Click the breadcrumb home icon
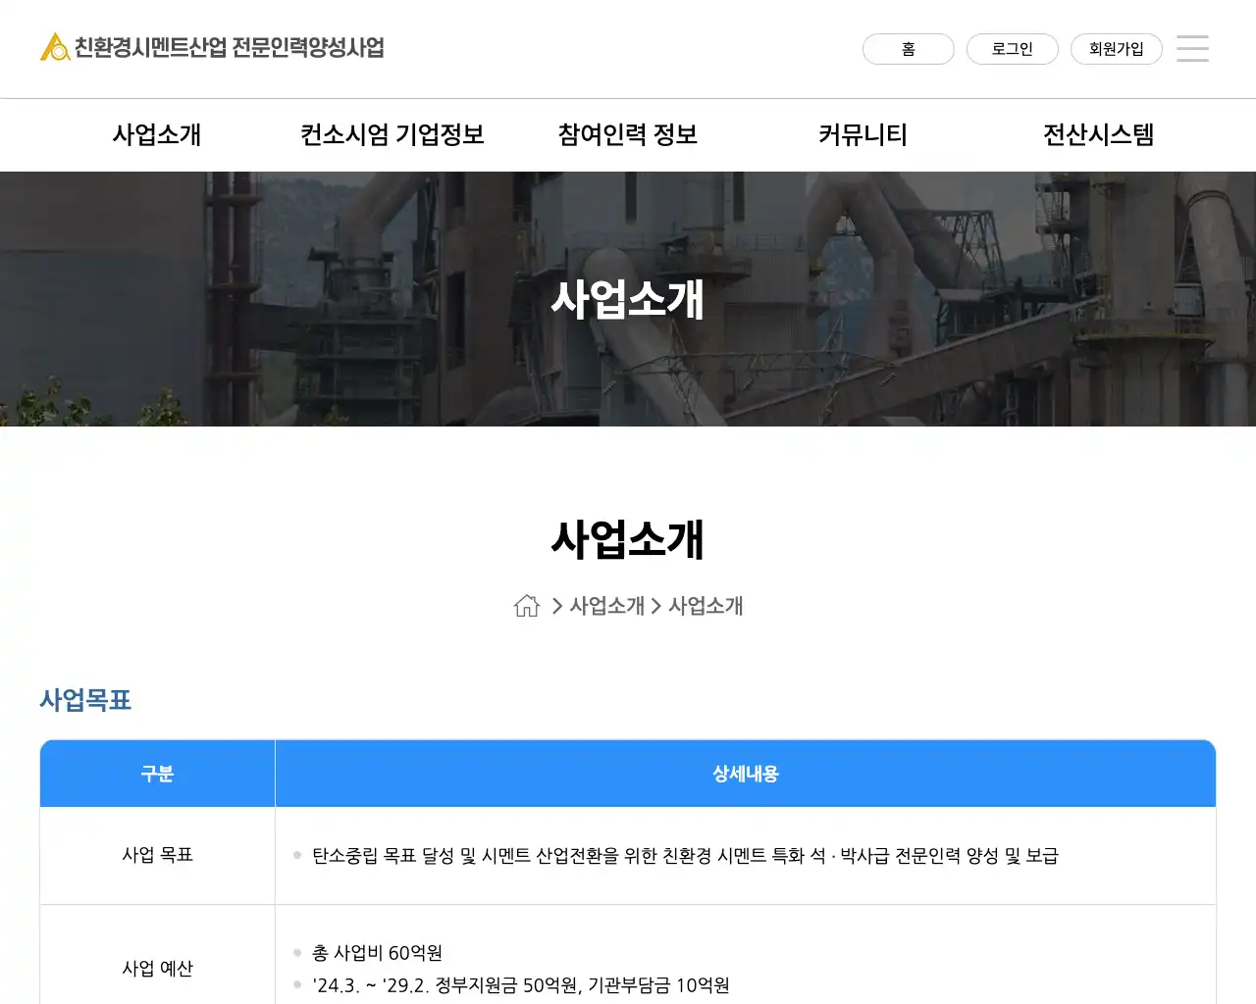 click(x=527, y=606)
